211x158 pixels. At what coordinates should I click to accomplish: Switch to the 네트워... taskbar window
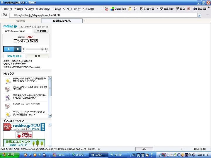tap(79, 155)
